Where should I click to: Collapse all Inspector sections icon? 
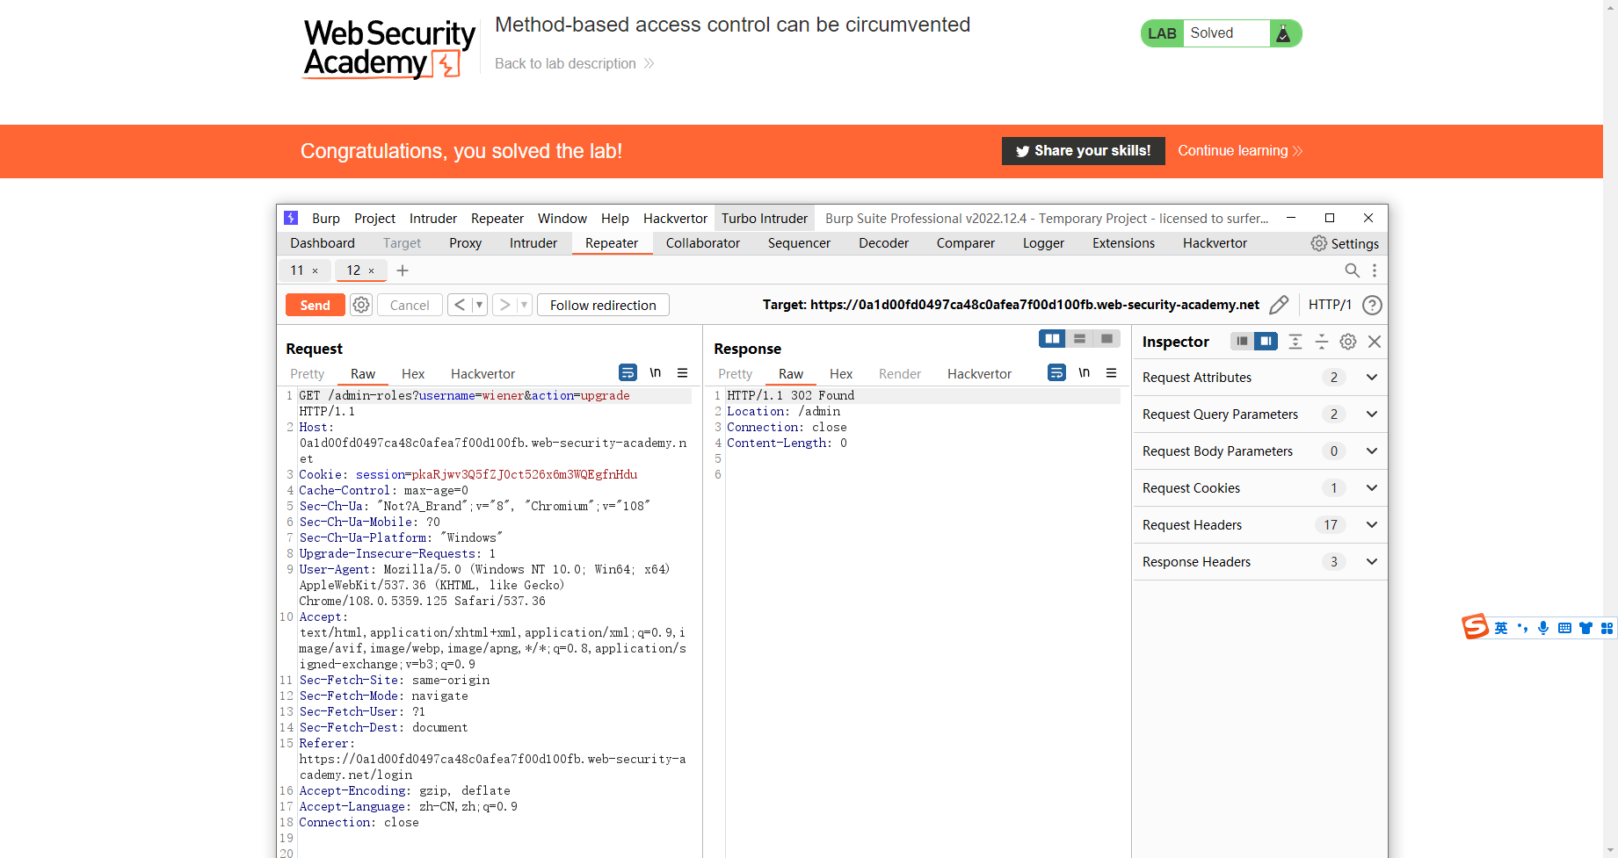pos(1322,342)
